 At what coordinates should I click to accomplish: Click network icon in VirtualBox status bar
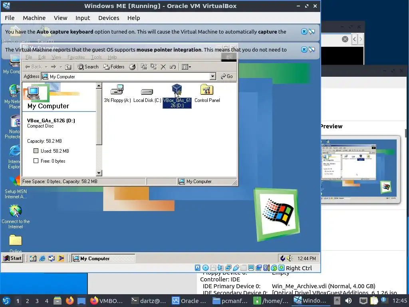pyautogui.click(x=228, y=268)
